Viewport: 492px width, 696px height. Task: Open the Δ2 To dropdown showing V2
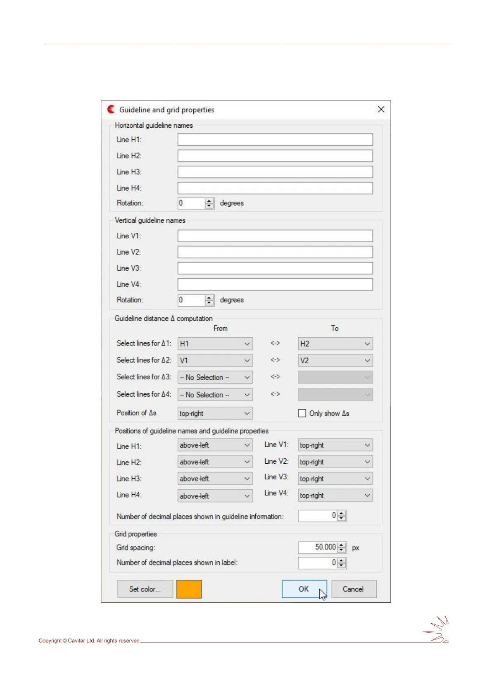(x=335, y=360)
